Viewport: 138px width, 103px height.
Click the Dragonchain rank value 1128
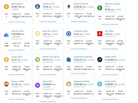[69, 69]
